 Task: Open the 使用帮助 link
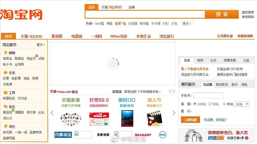pos(248,17)
